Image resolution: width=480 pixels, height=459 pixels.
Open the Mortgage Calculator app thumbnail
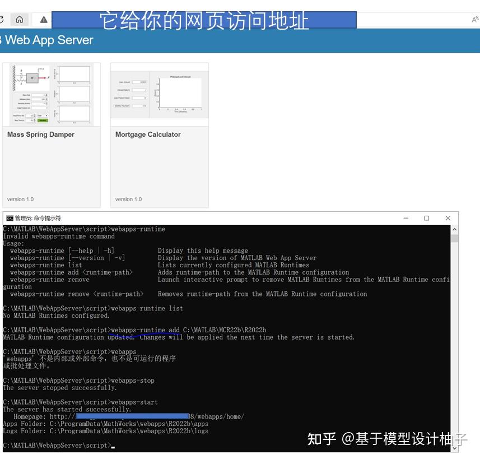click(160, 94)
